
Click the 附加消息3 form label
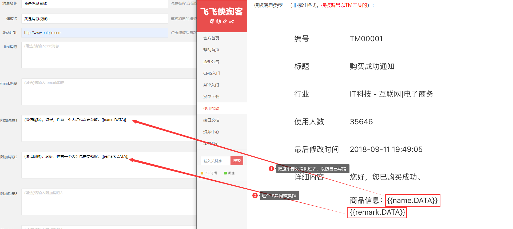(x=9, y=194)
